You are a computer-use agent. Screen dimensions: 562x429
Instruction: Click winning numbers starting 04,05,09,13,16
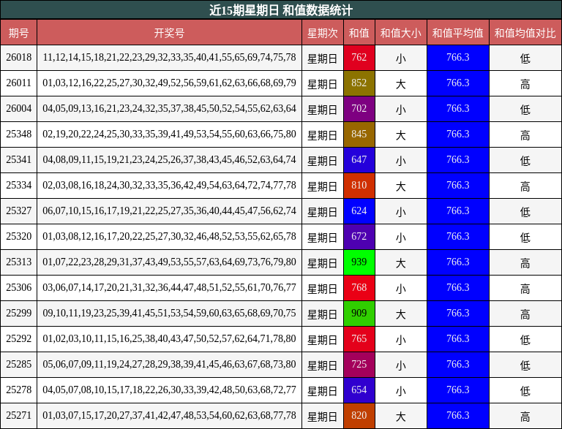tap(169, 108)
